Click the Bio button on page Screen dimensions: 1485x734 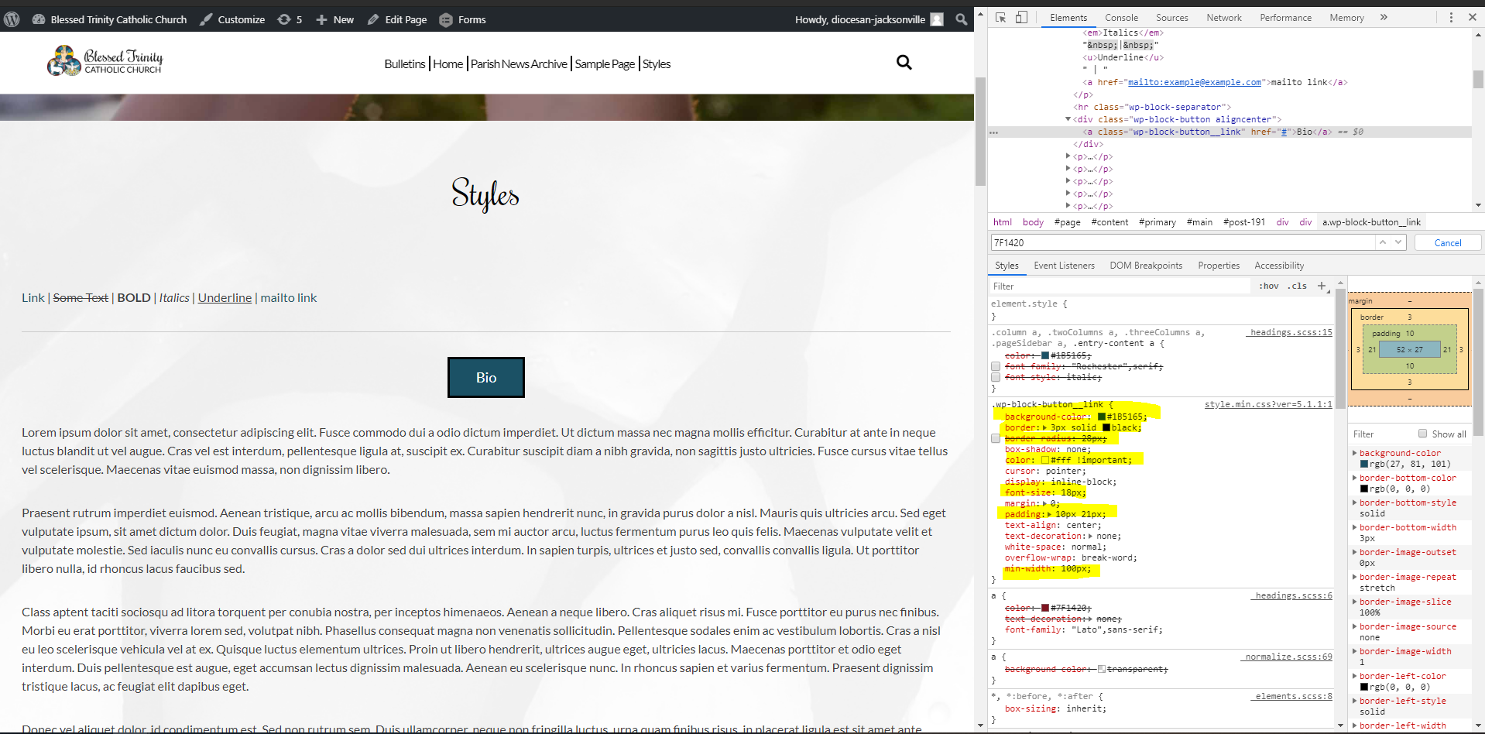(x=485, y=378)
